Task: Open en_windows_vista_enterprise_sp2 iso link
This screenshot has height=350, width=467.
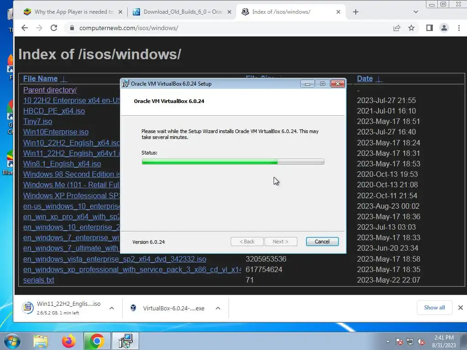Action: tap(114, 259)
